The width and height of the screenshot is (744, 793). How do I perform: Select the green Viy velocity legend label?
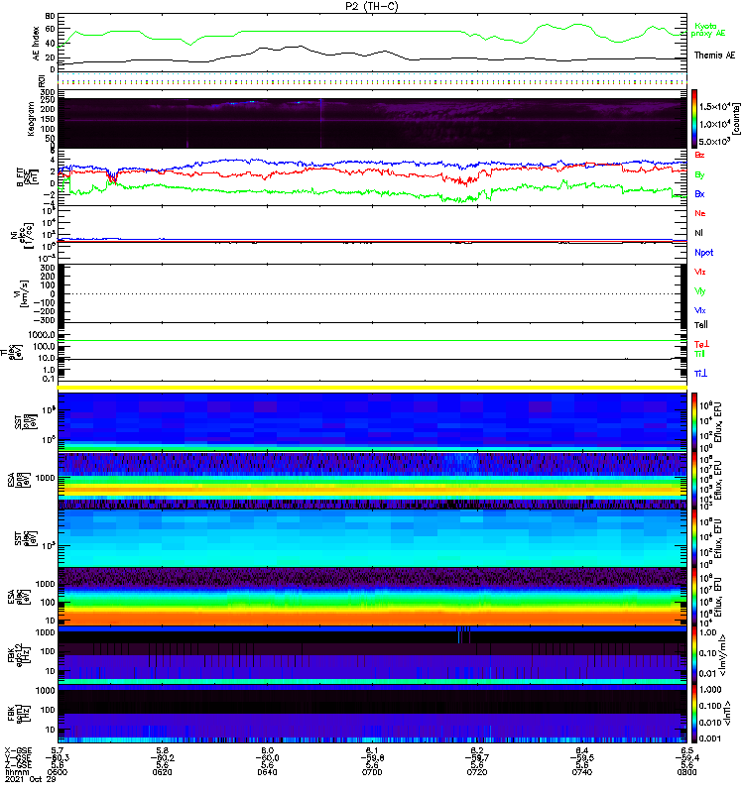click(x=700, y=291)
